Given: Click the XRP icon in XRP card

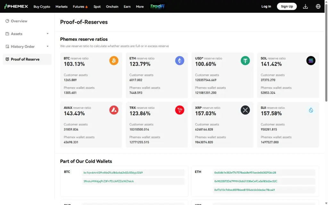Looking at the screenshot, I should pos(245,110).
